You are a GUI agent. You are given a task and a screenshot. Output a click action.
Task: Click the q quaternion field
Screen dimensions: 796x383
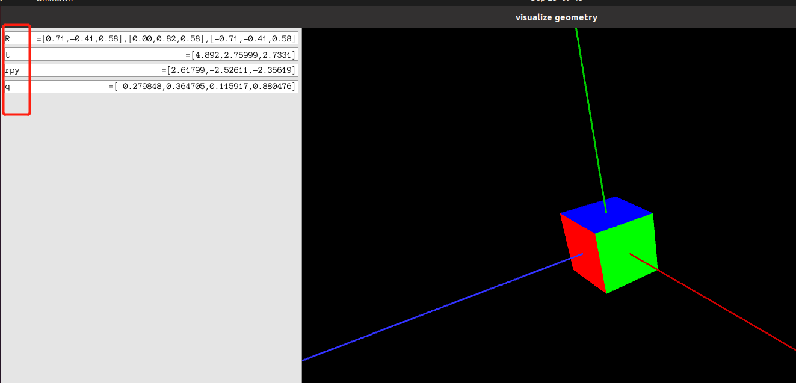pyautogui.click(x=150, y=87)
